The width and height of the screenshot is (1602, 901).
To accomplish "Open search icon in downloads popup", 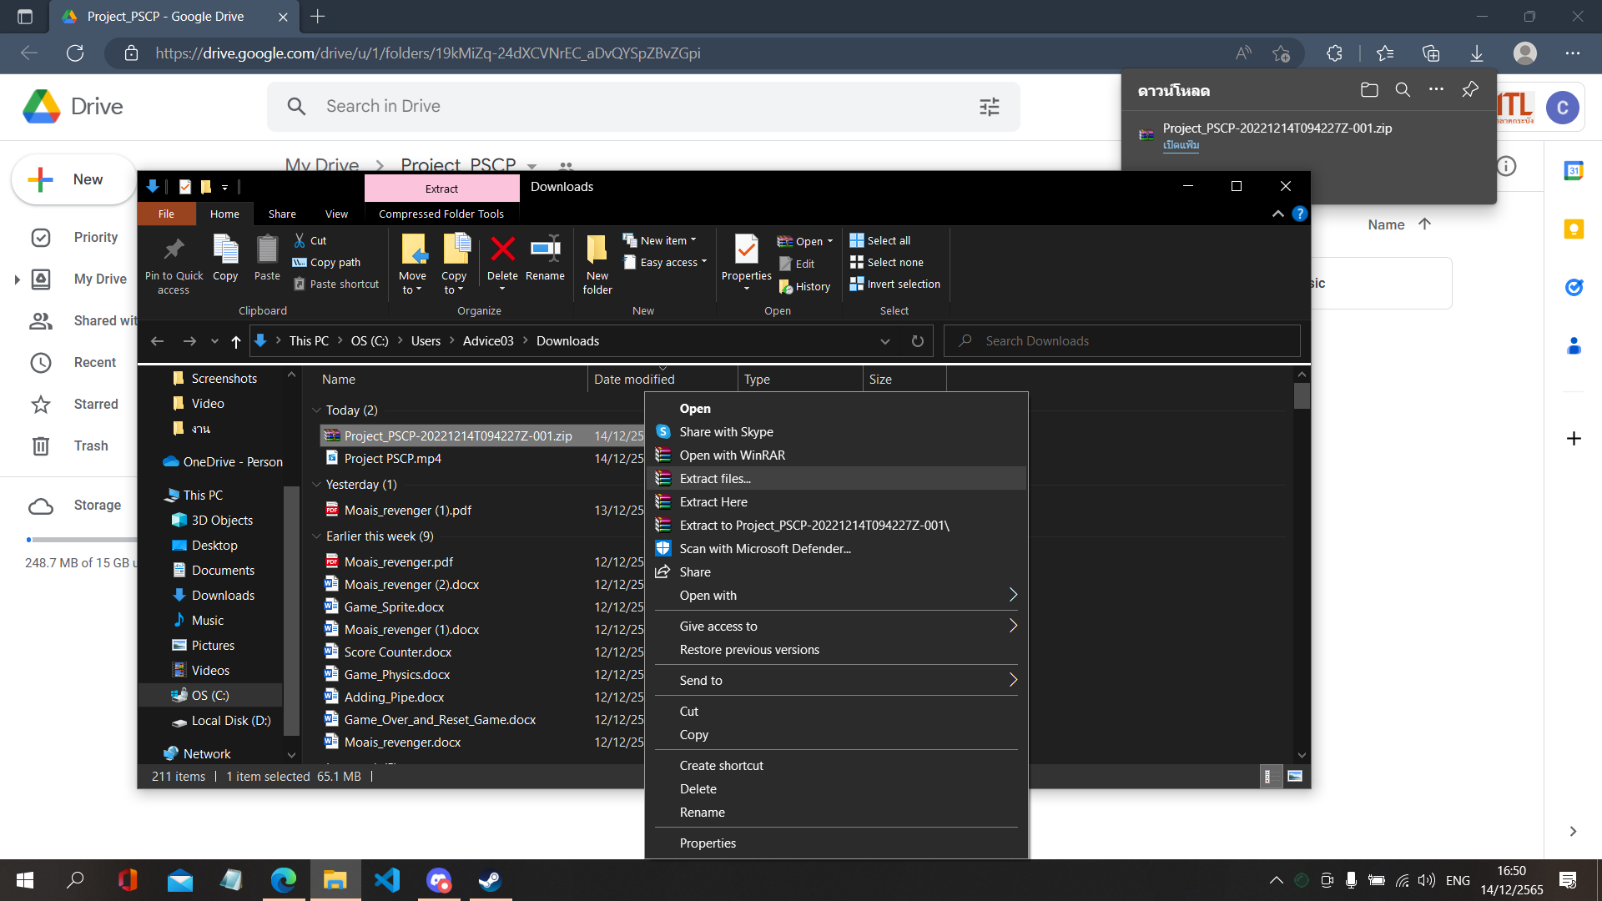I will pyautogui.click(x=1403, y=90).
